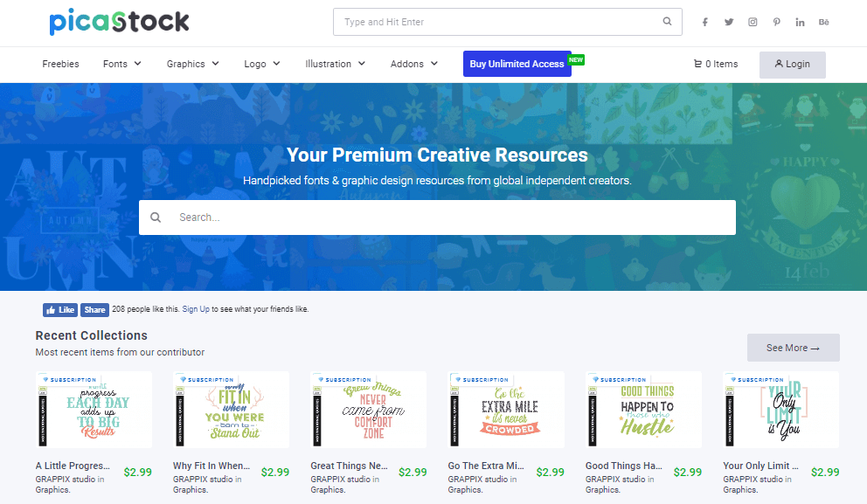Expand the Fonts dropdown menu

(121, 64)
